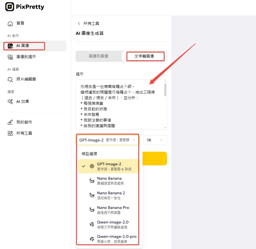The image size is (256, 249).
Task: Click the 圖像到提示 sidebar icon
Action: [10, 57]
